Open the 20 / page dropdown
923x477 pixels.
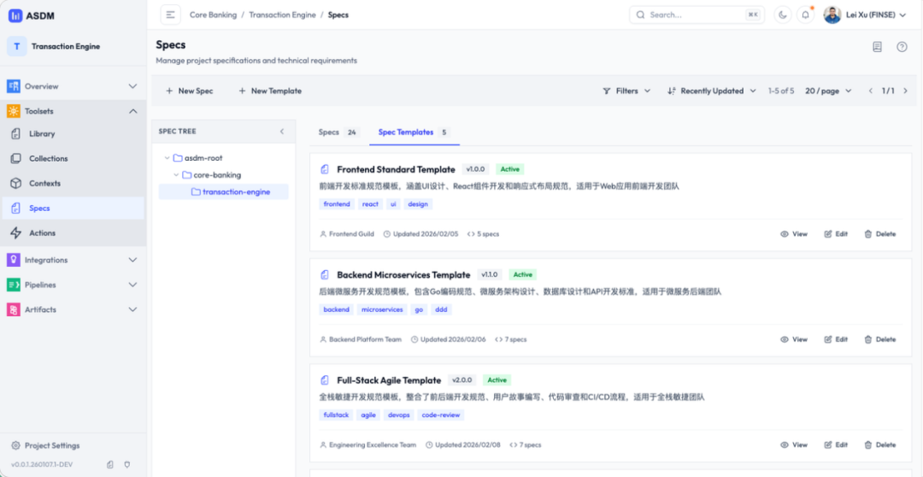click(x=828, y=91)
